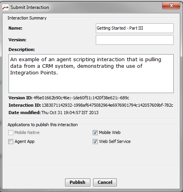Click the Publish button
This screenshot has width=183, height=192.
point(77,182)
